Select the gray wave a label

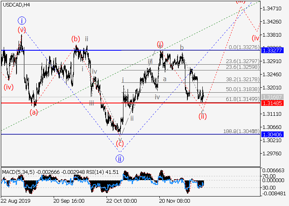pos(164,79)
